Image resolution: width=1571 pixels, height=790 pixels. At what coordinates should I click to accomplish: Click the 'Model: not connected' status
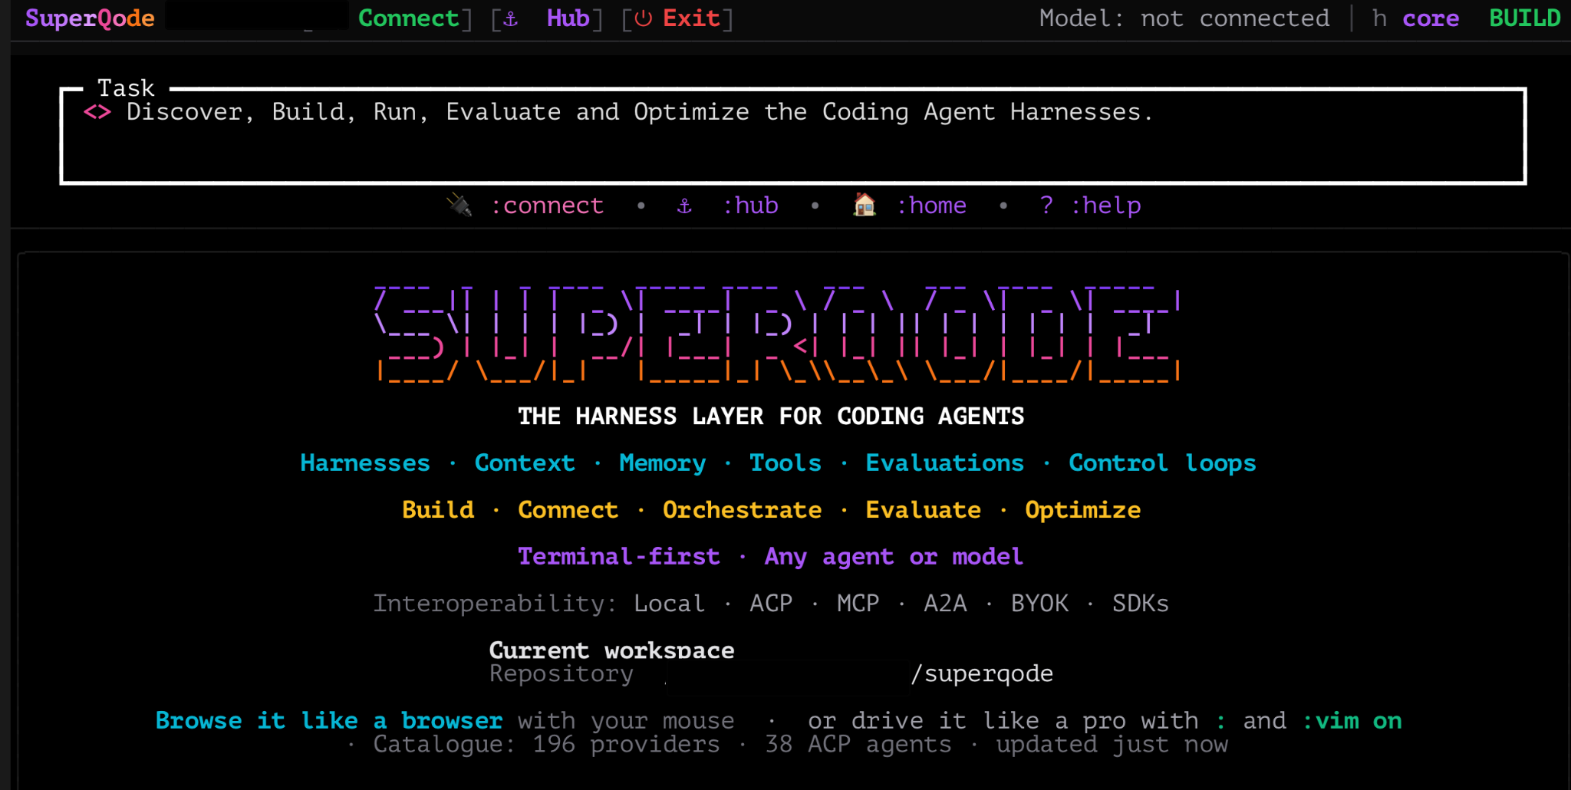[x=1184, y=18]
